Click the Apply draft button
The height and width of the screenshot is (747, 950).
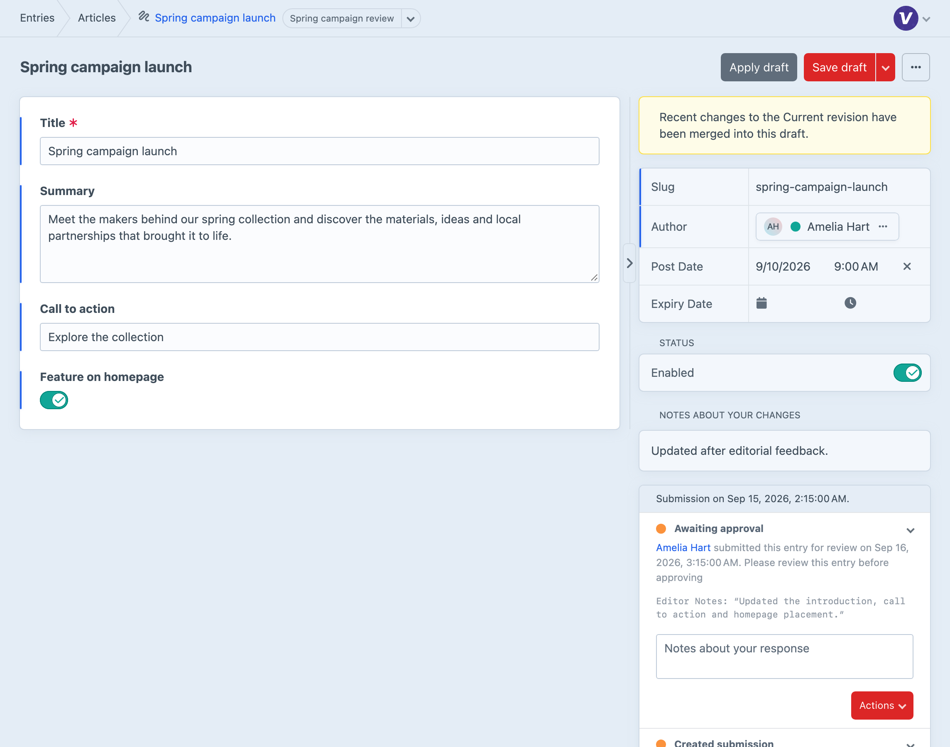(x=759, y=67)
